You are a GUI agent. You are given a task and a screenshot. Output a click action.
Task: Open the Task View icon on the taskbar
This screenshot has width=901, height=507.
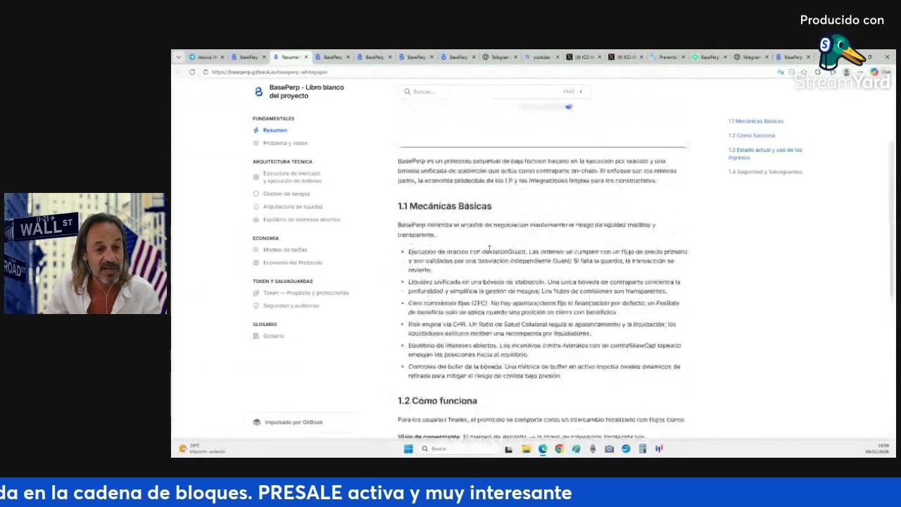tap(508, 449)
